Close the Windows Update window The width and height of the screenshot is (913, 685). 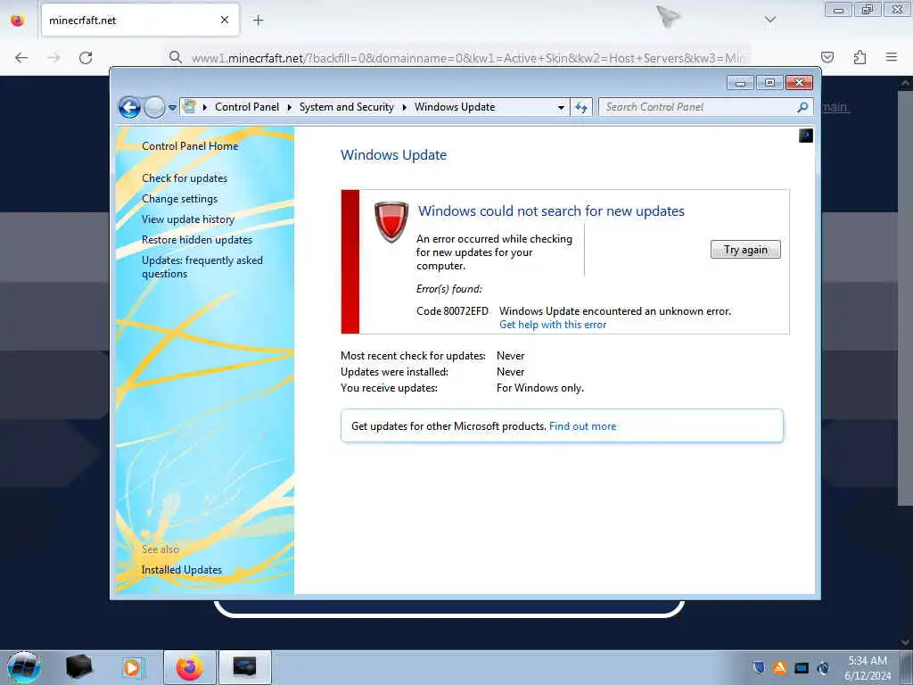799,83
